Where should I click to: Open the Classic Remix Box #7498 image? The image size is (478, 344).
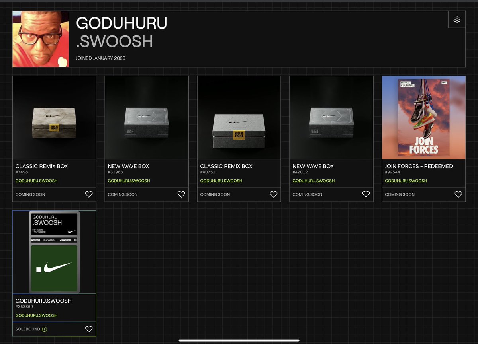tap(54, 118)
